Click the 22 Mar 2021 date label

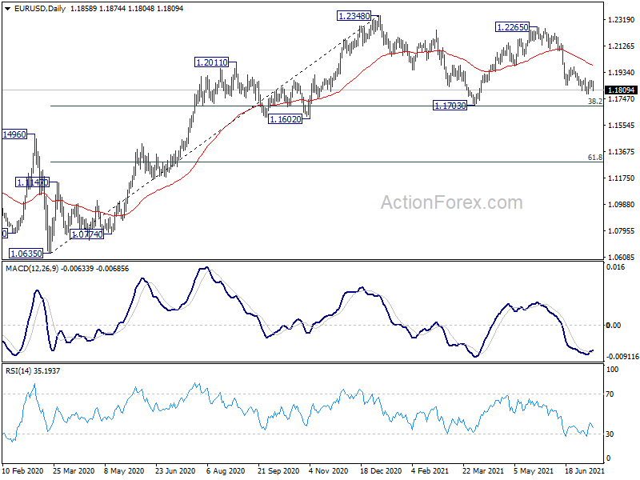pyautogui.click(x=483, y=471)
